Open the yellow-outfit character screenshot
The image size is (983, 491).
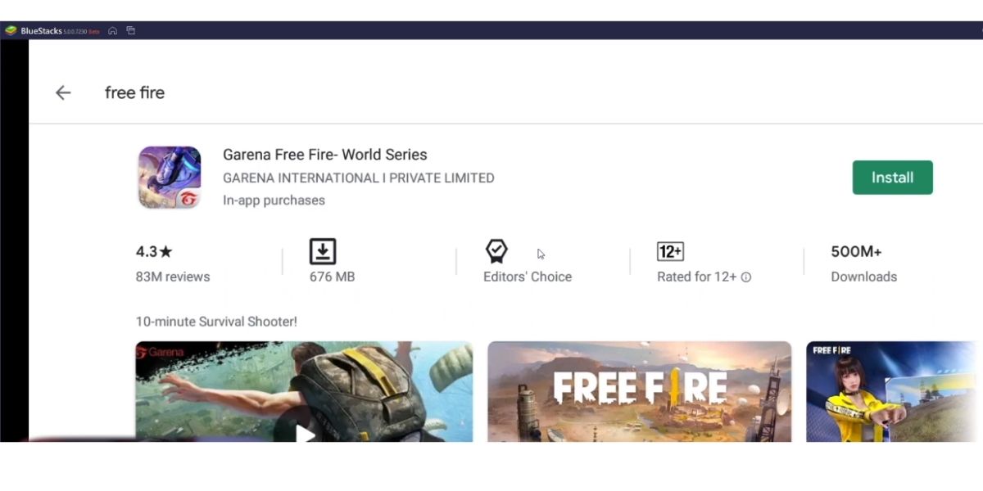coord(893,391)
